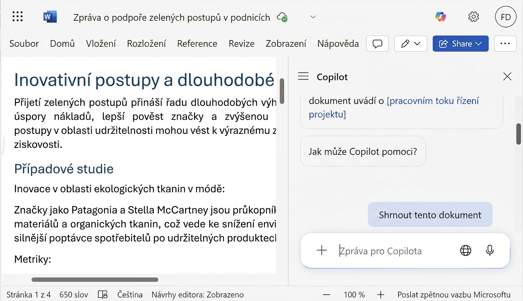Image resolution: width=523 pixels, height=301 pixels.
Task: Follow the pracovním toku řízení projektu link
Action: [x=394, y=107]
